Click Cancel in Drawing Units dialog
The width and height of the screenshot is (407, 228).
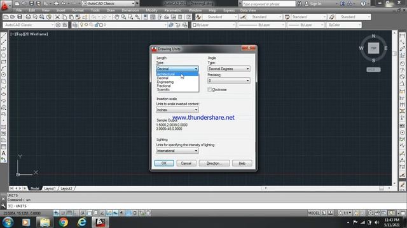click(186, 163)
